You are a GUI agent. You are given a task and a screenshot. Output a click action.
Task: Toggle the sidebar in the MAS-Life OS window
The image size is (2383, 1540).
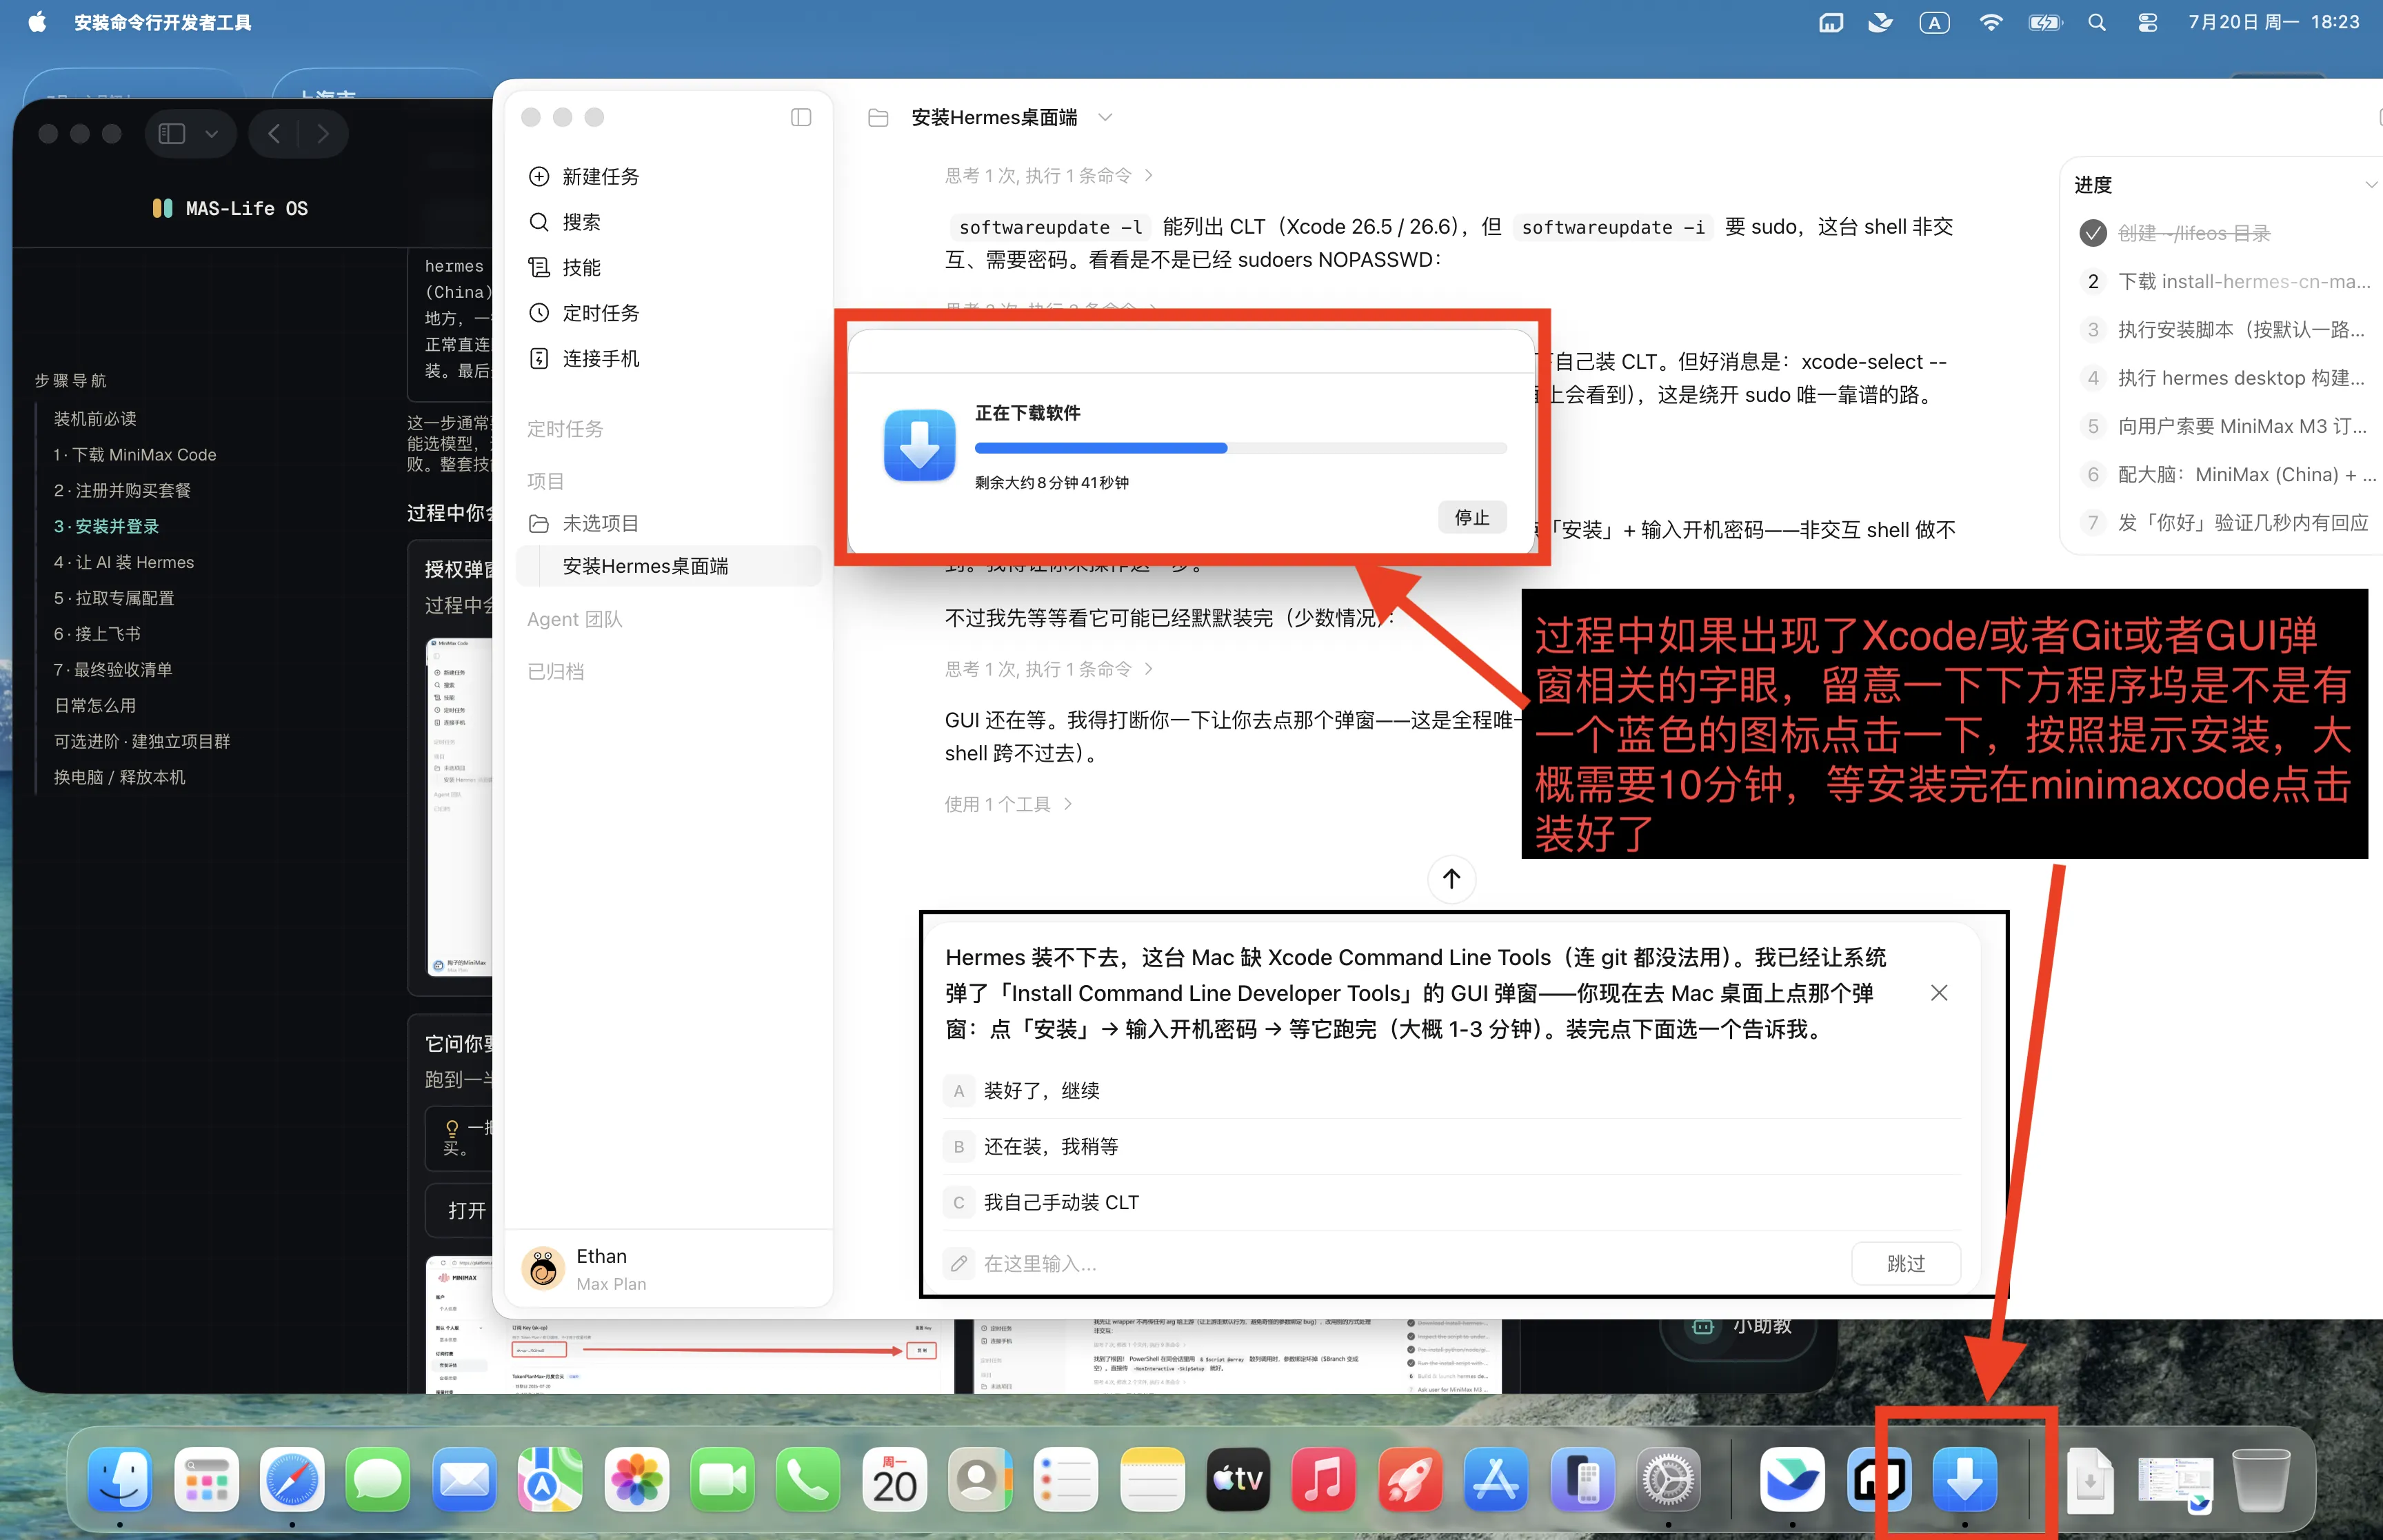tap(172, 134)
